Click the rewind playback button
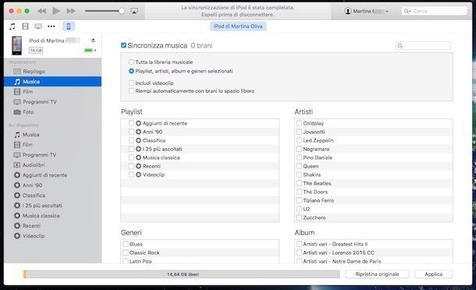Image resolution: width=476 pixels, height=290 pixels. tap(42, 11)
